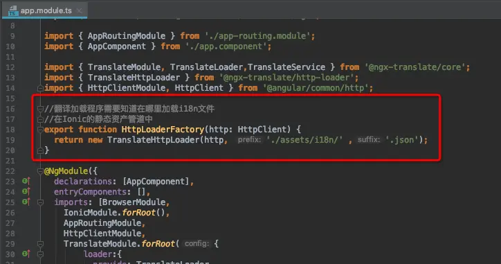
Task: Click the './assets/i18n/' string
Action: [x=304, y=140]
